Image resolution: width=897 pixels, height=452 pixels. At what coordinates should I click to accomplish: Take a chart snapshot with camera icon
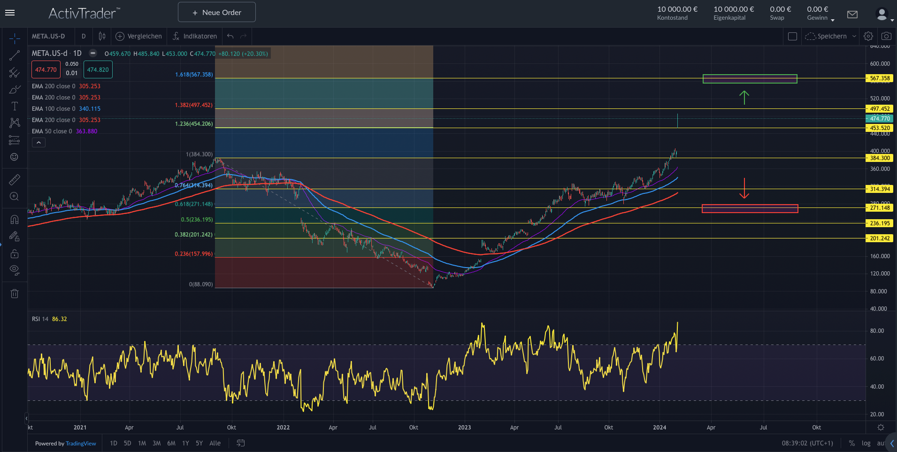point(886,36)
